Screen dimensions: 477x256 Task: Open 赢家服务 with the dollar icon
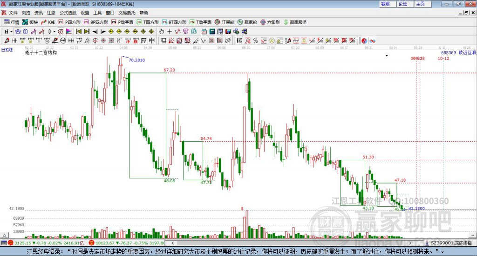pyautogui.click(x=295, y=22)
